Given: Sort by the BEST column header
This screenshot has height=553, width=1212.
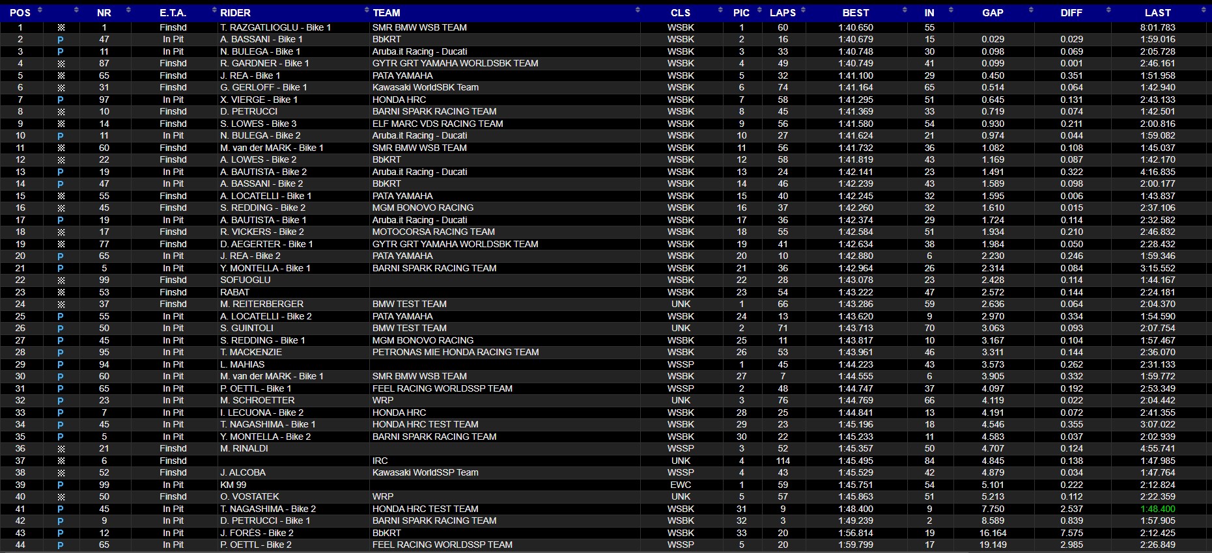Looking at the screenshot, I should click(x=855, y=12).
